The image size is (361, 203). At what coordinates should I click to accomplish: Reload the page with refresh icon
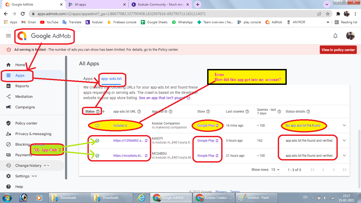[23, 14]
